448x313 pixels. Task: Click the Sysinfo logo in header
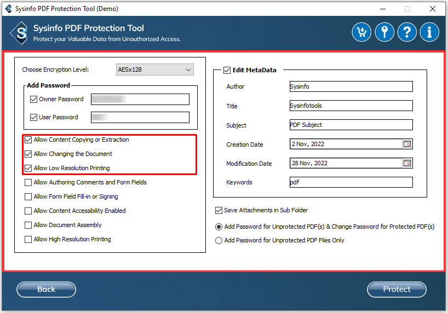coord(20,33)
